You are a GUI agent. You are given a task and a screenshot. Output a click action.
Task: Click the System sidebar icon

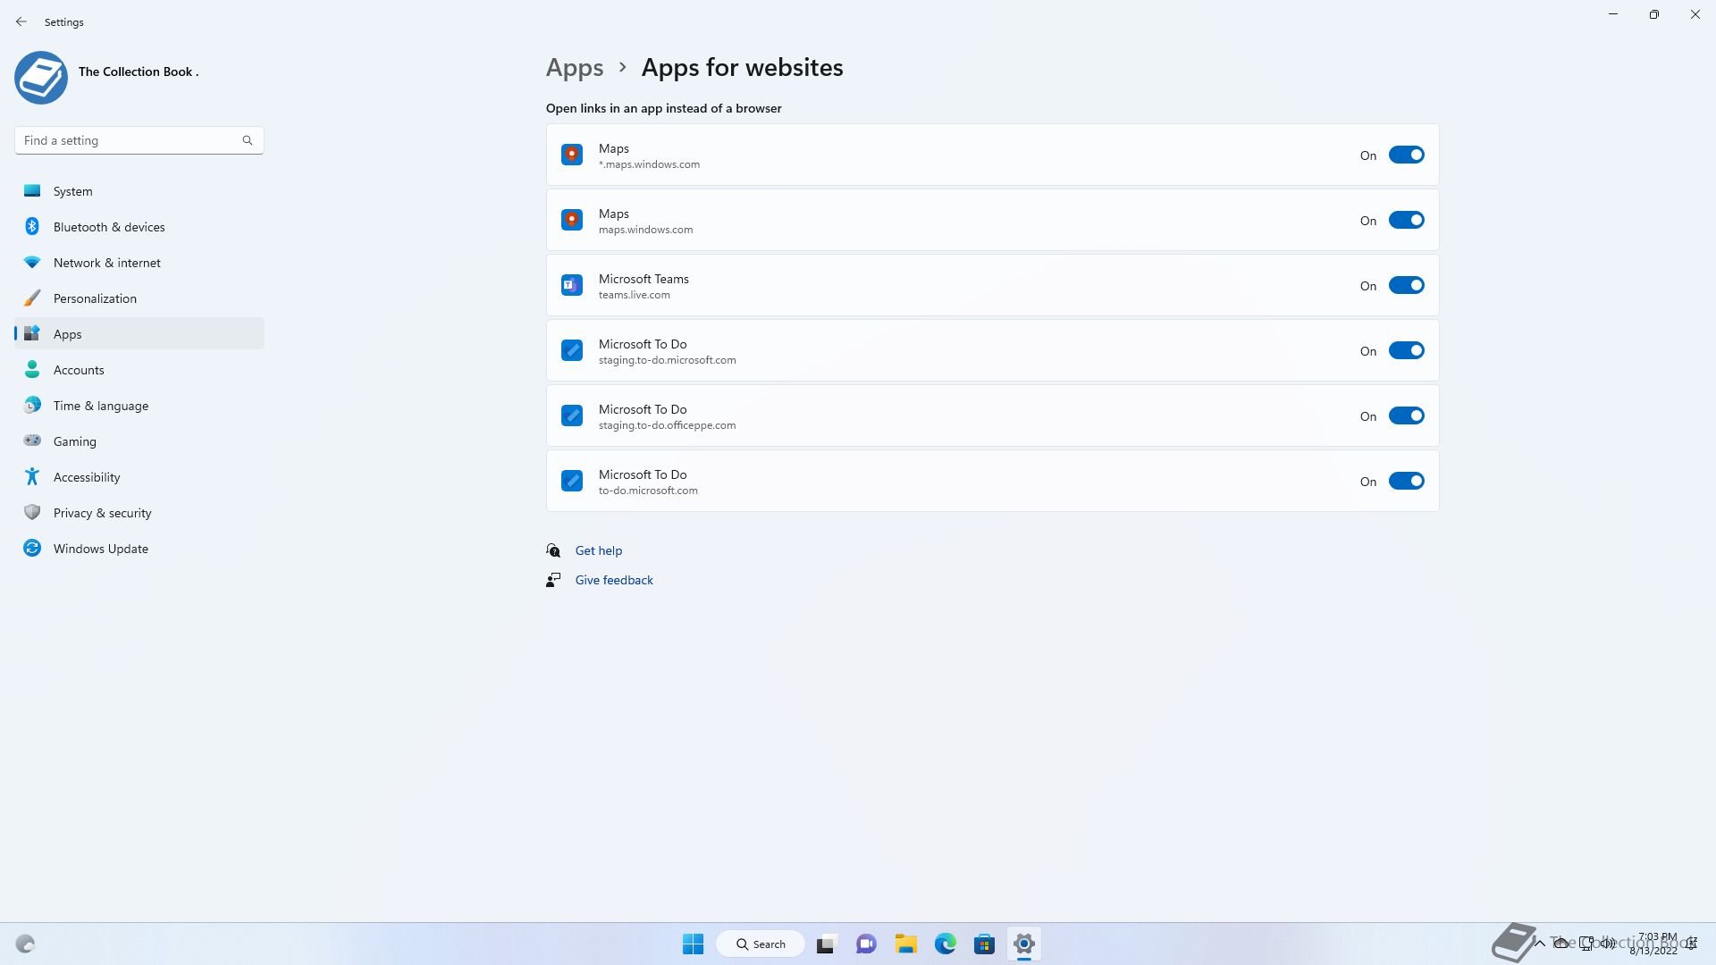click(32, 191)
